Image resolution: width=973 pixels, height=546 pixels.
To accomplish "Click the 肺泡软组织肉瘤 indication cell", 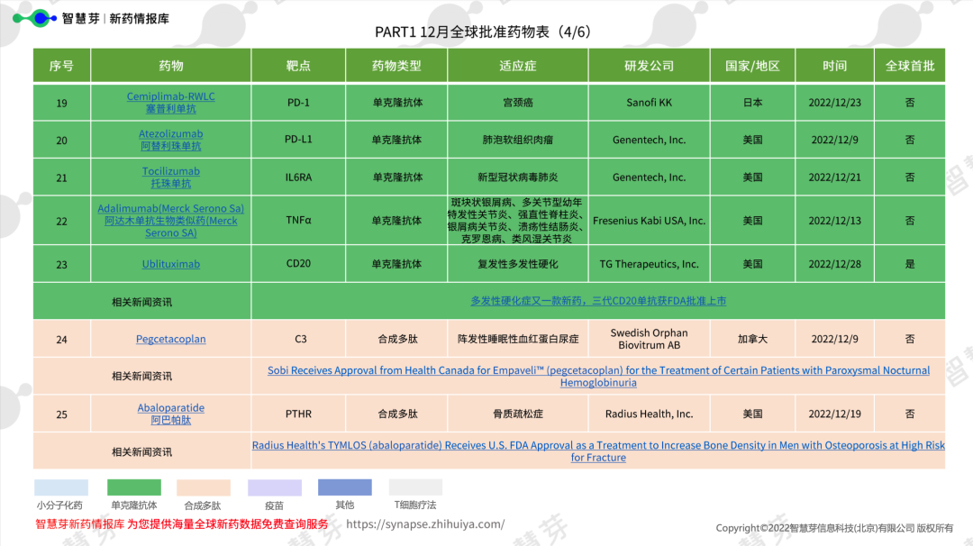I will [x=517, y=140].
